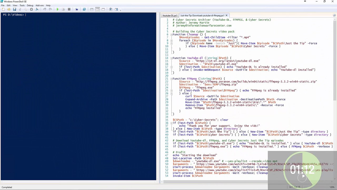The image size is (337, 190).
Task: Collapse the Function Cleanup code block
Action: point(171,35)
